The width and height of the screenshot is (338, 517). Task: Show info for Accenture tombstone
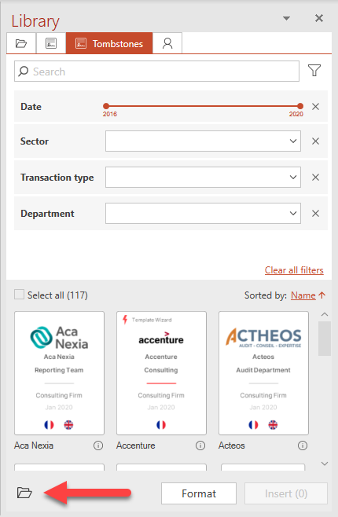200,445
